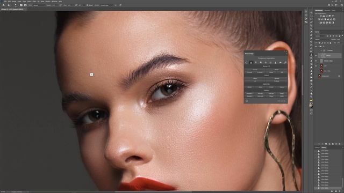Switch to the History tab

(324, 147)
